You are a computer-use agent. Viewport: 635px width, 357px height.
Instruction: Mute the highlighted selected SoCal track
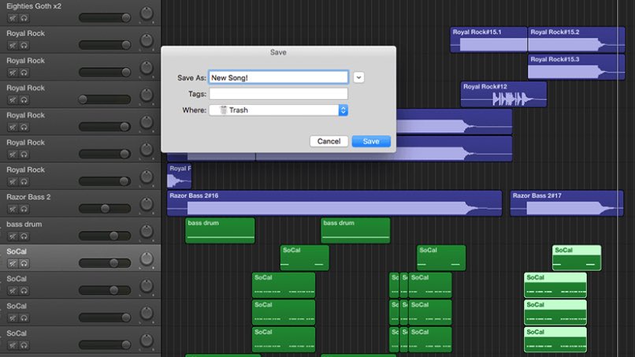tap(13, 263)
